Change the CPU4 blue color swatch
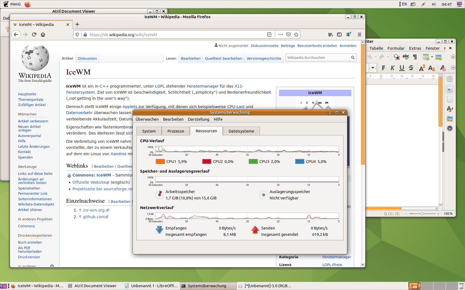 point(300,162)
